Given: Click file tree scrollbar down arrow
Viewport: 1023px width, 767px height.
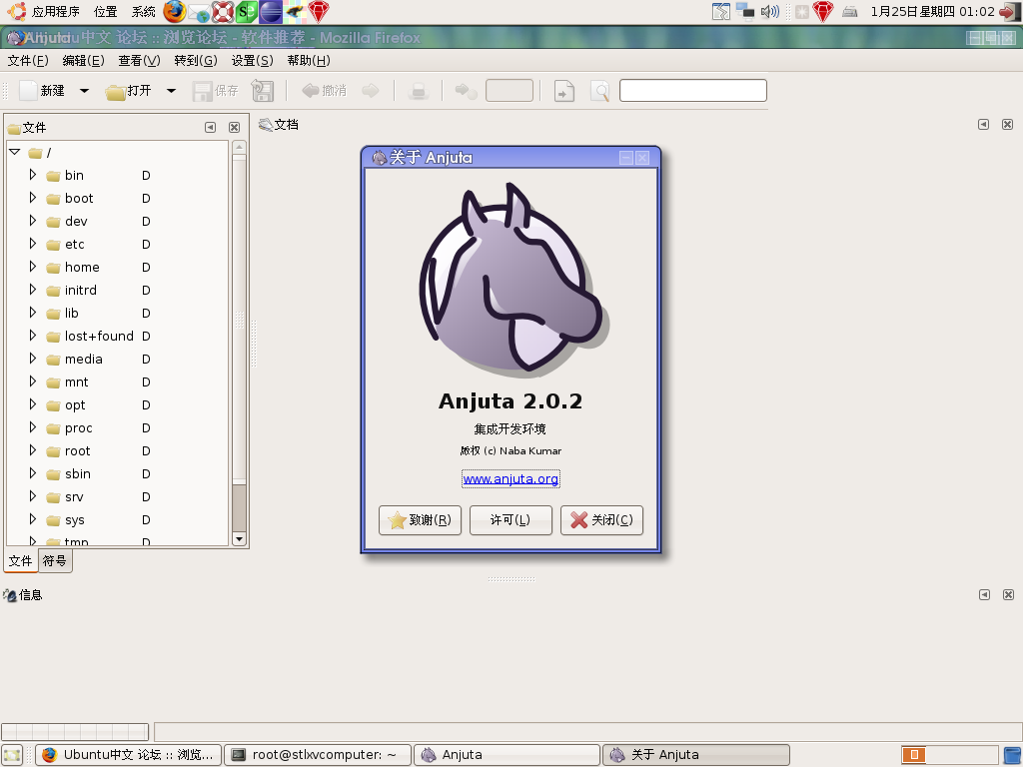Looking at the screenshot, I should tap(239, 539).
